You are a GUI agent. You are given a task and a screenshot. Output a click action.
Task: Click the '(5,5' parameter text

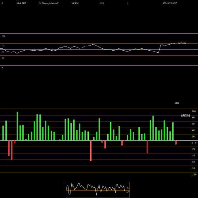click(x=102, y=3)
